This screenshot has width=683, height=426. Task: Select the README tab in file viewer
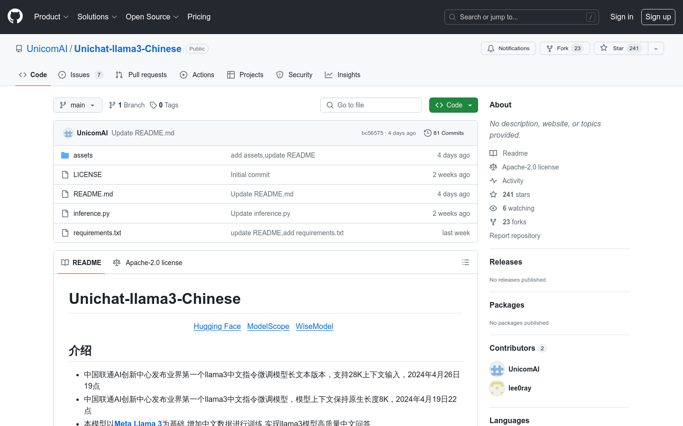tap(81, 263)
